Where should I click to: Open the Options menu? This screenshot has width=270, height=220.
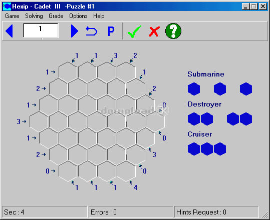[x=78, y=16]
